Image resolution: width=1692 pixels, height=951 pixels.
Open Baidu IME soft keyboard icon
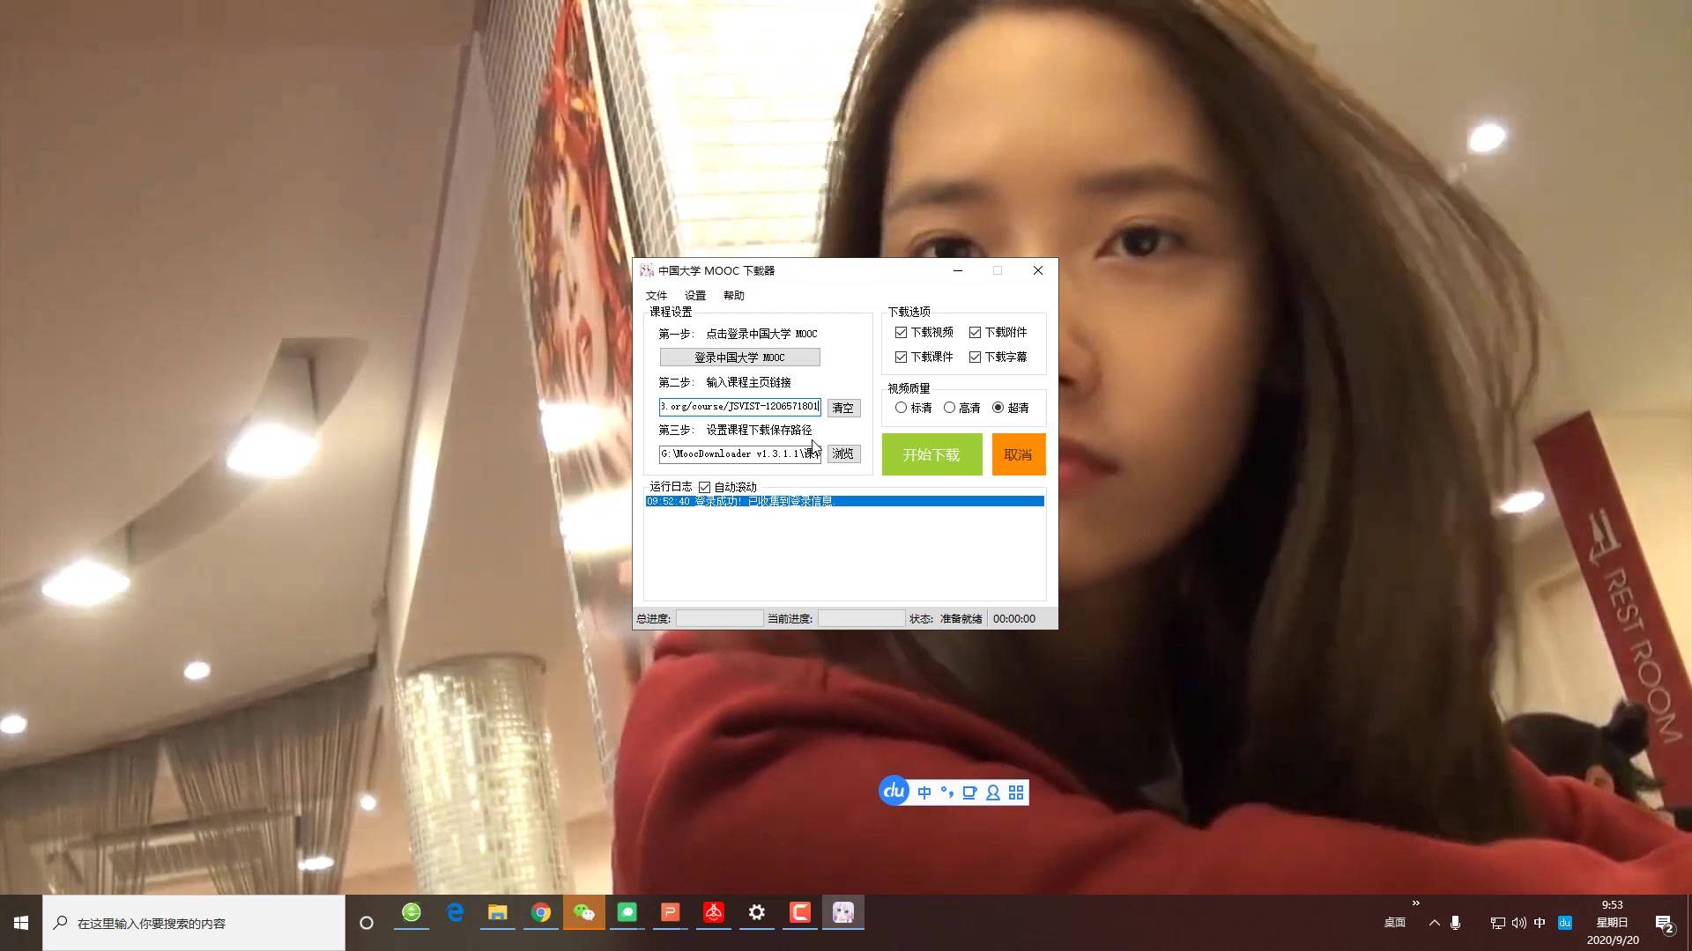[969, 792]
